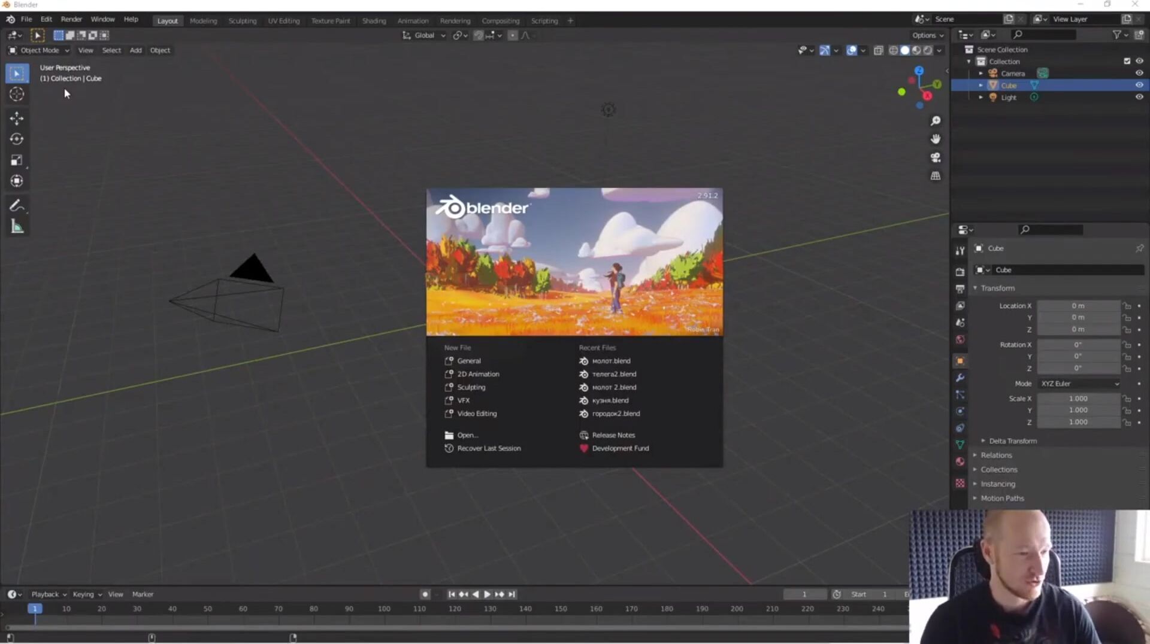Screen dimensions: 1150x644
Task: Open the Modifier properties wrench icon
Action: 960,378
